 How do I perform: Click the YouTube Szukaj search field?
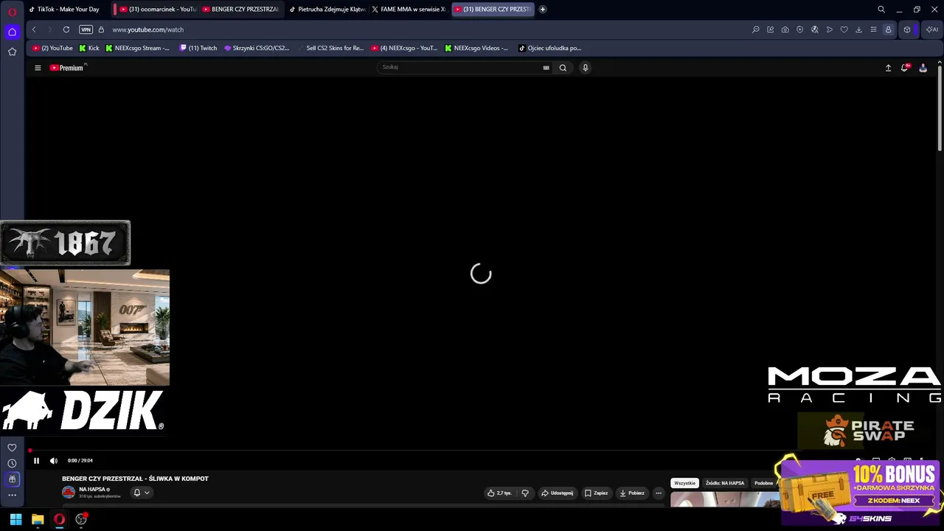(x=460, y=67)
